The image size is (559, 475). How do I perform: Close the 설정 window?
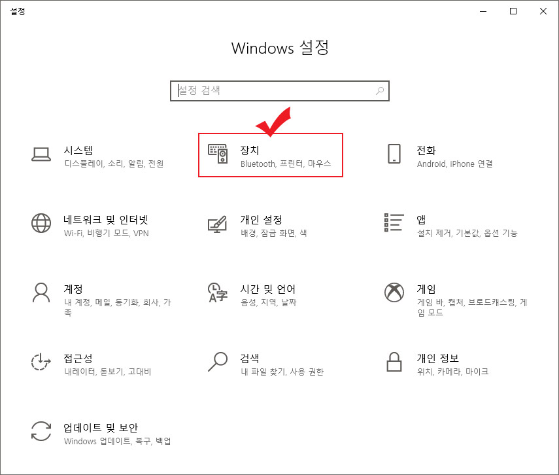pyautogui.click(x=543, y=11)
